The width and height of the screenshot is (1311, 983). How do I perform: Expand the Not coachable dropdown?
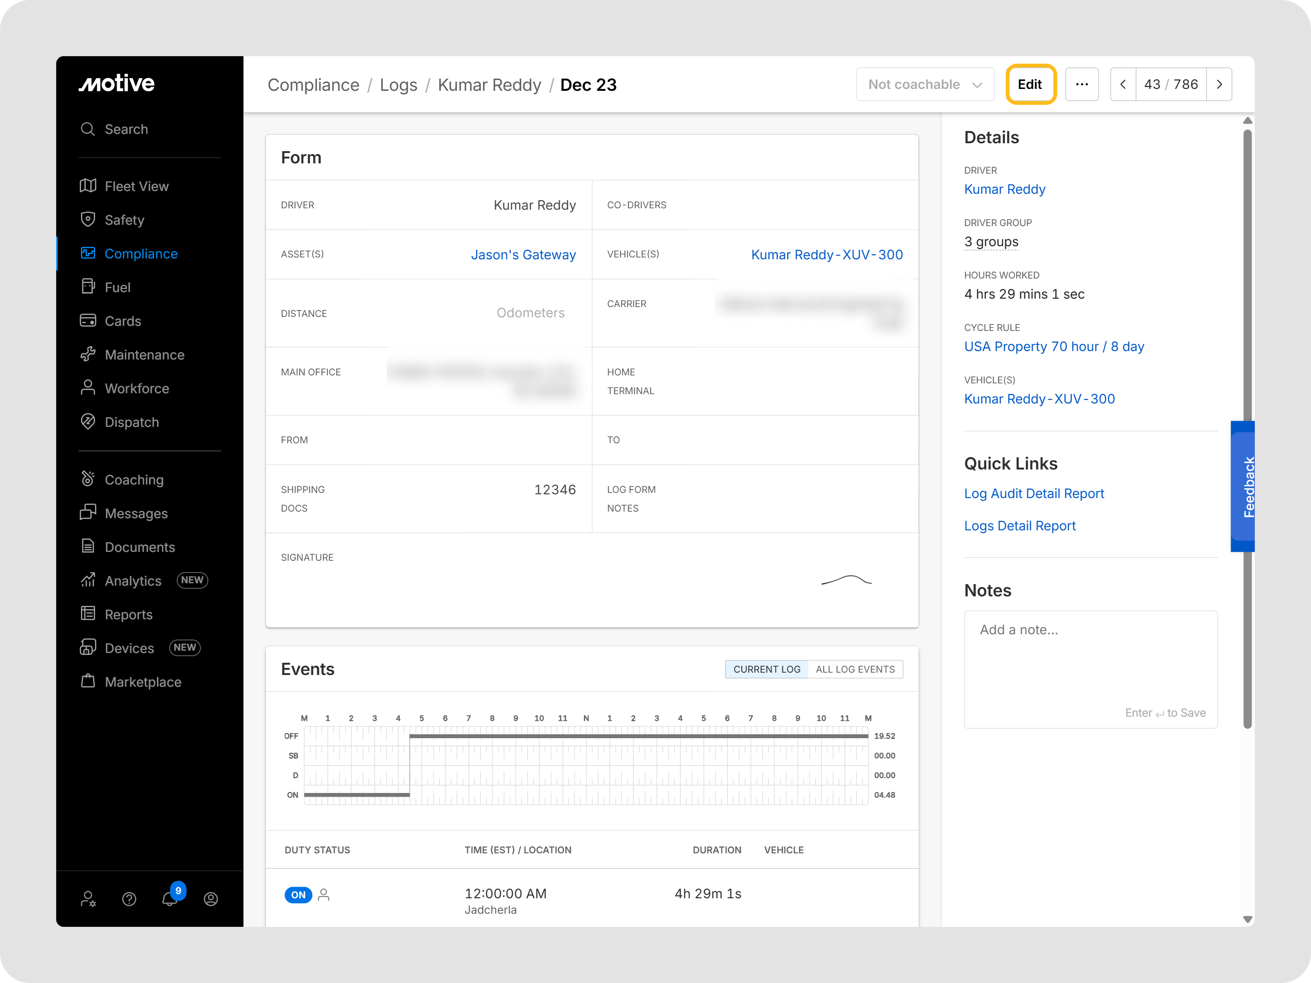[925, 85]
